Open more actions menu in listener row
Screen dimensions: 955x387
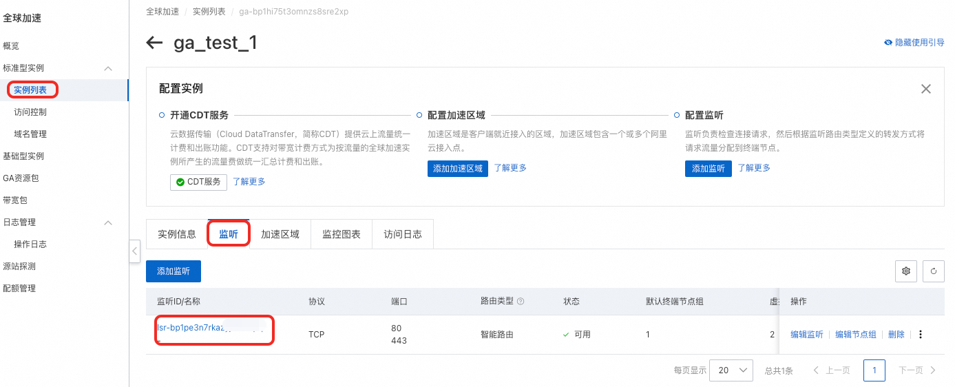(921, 335)
